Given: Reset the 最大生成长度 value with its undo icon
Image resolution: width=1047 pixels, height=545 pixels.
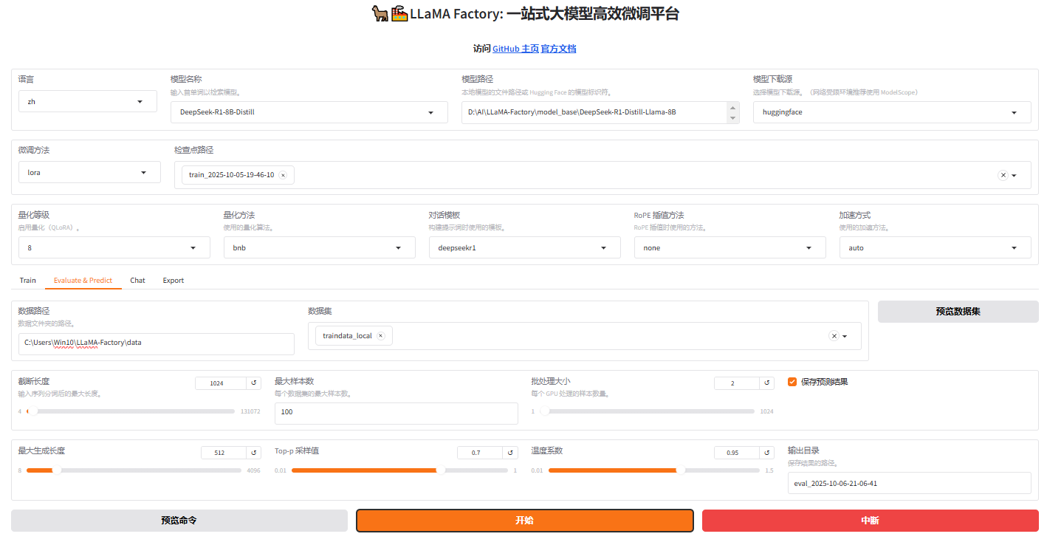Looking at the screenshot, I should coord(253,453).
